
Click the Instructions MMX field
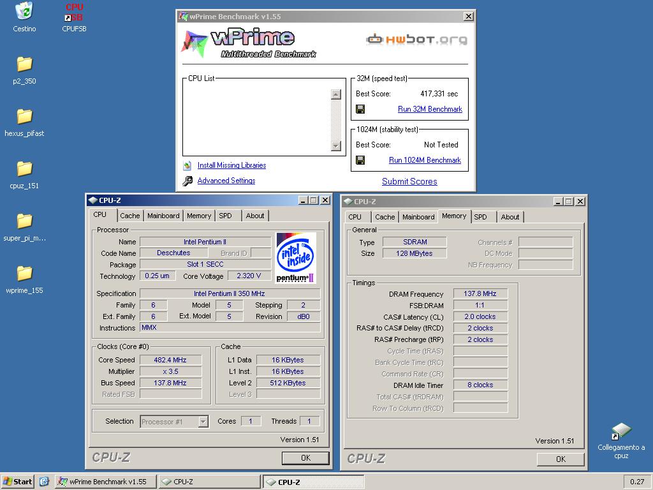click(x=230, y=327)
